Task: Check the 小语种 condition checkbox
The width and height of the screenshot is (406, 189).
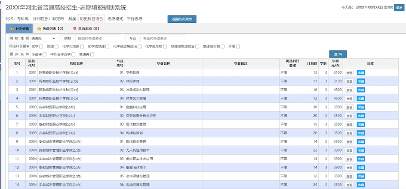Action: pos(44,54)
